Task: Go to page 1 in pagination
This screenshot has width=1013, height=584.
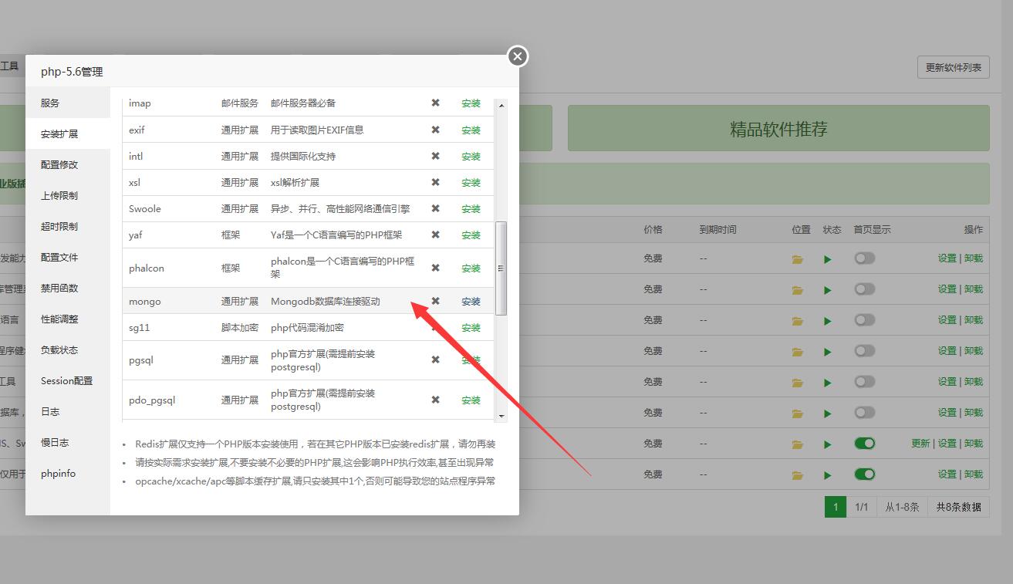Action: point(835,507)
